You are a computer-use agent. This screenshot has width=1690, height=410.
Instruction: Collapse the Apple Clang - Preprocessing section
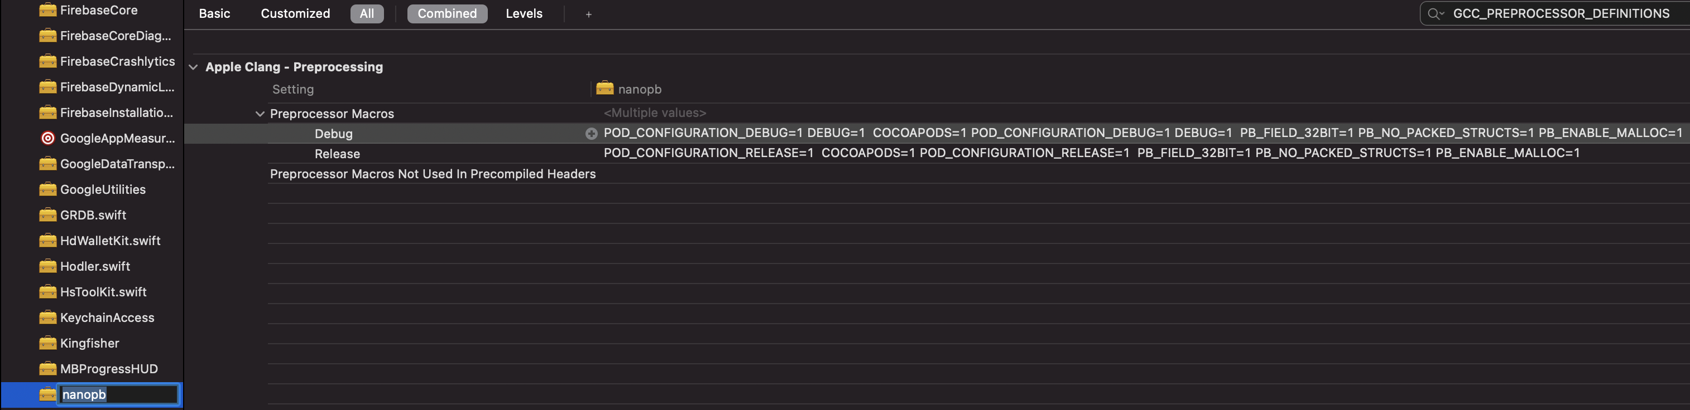pyautogui.click(x=194, y=66)
